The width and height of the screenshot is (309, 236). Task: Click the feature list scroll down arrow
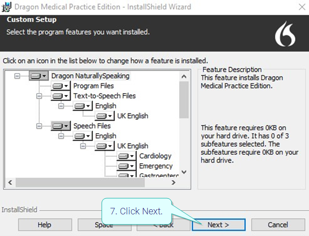(x=184, y=172)
